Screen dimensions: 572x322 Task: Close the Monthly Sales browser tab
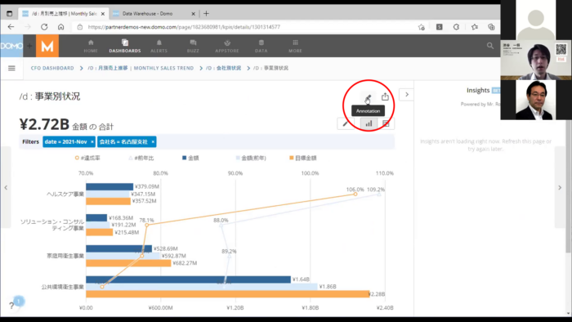[103, 14]
